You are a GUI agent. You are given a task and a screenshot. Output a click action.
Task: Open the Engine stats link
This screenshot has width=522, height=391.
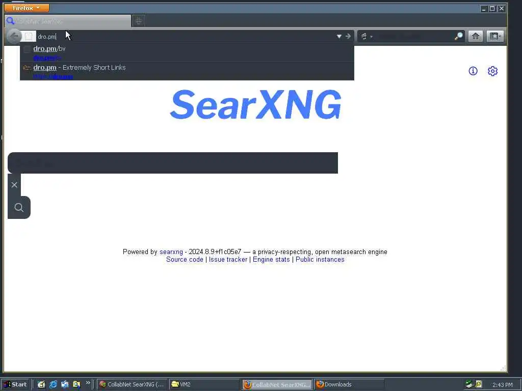point(271,259)
